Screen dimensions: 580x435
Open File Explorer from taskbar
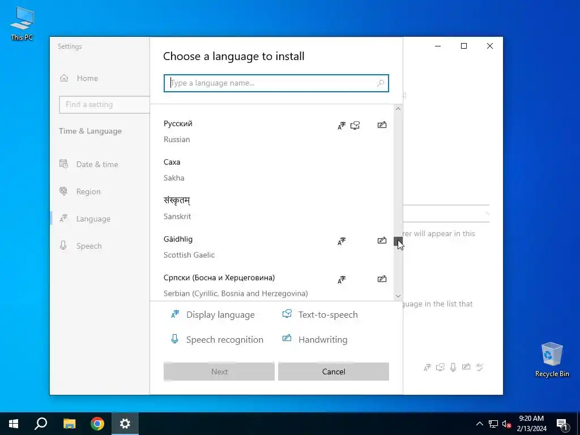[x=69, y=424]
